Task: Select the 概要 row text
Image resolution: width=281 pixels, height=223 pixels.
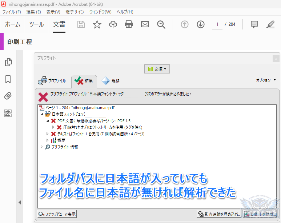Action: (x=61, y=140)
